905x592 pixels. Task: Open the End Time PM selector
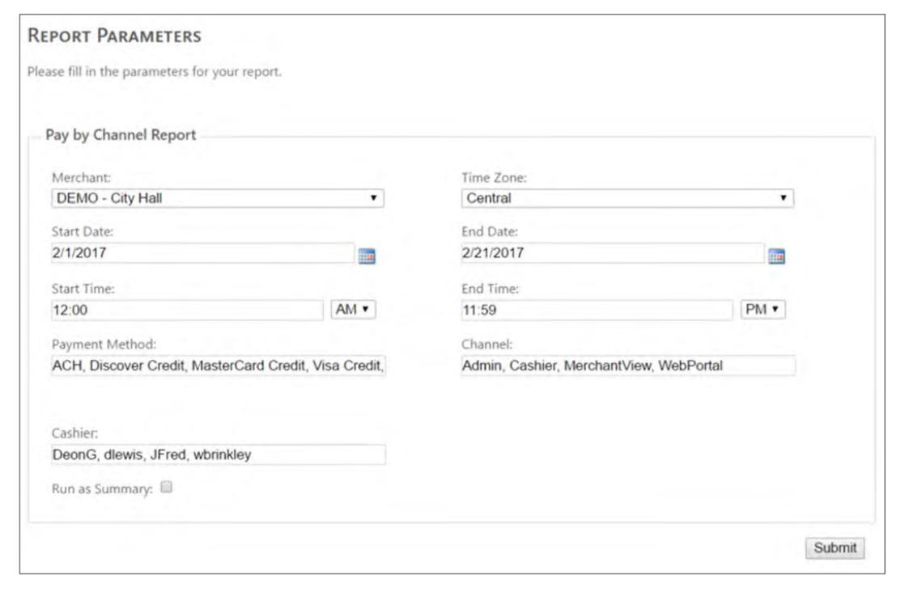(765, 309)
